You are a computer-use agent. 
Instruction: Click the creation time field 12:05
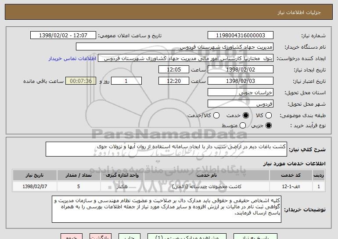click(x=174, y=70)
